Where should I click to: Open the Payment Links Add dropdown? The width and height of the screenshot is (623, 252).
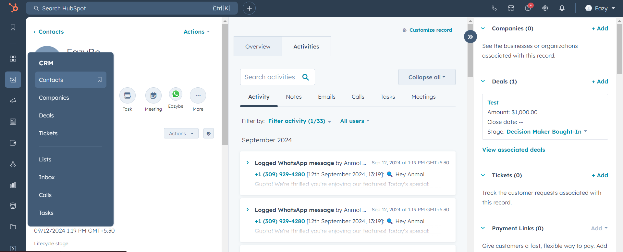[599, 228]
